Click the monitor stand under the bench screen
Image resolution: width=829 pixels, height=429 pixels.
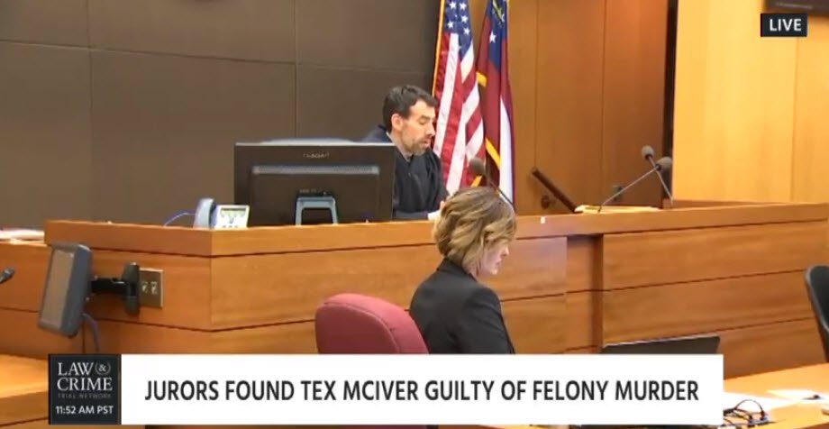coord(316,209)
